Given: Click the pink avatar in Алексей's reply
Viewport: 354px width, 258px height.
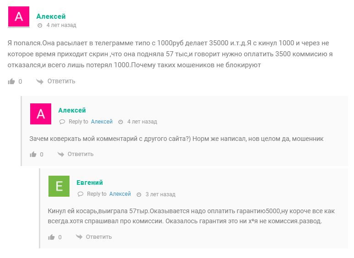Looking at the screenshot, I should pos(41,114).
